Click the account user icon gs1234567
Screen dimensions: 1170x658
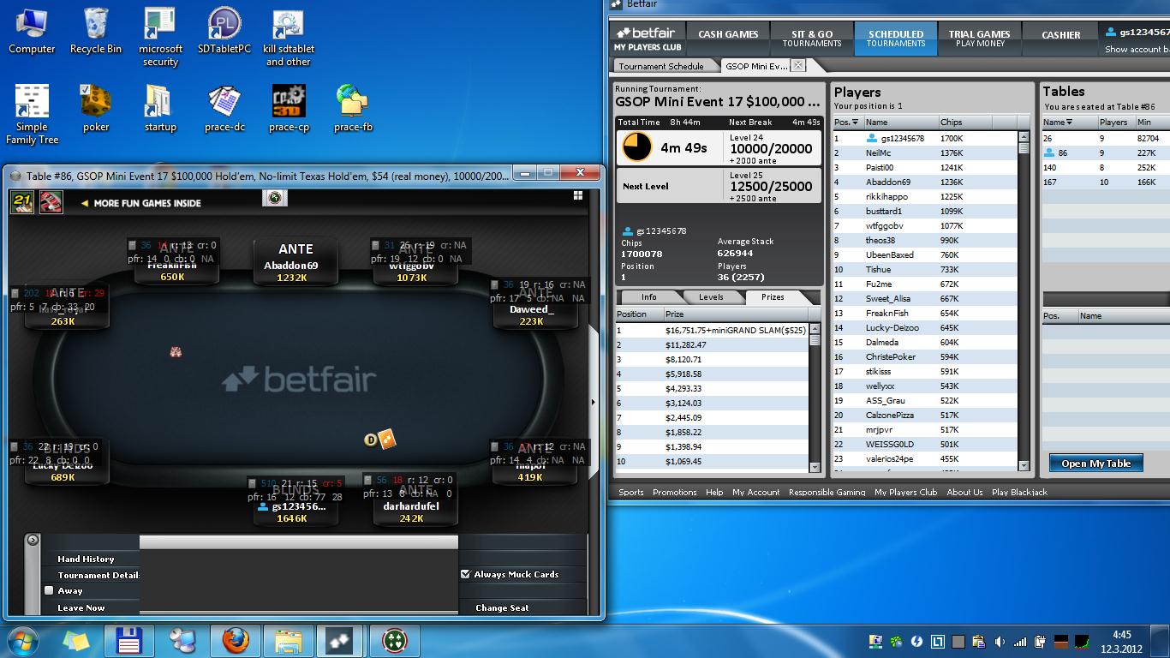pyautogui.click(x=1112, y=33)
